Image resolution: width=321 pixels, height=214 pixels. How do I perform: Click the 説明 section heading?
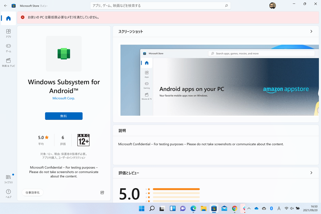(x=122, y=131)
